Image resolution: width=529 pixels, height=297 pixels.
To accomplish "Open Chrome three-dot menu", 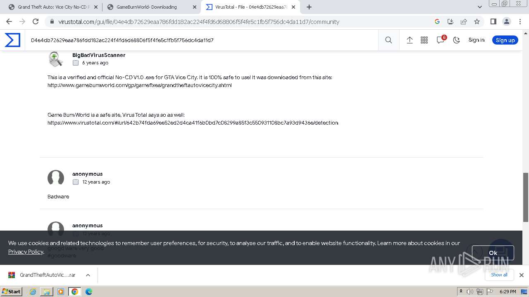I will [x=519, y=21].
